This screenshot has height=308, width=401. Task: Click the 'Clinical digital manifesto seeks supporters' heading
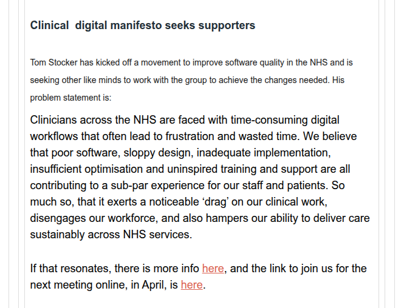tap(143, 25)
